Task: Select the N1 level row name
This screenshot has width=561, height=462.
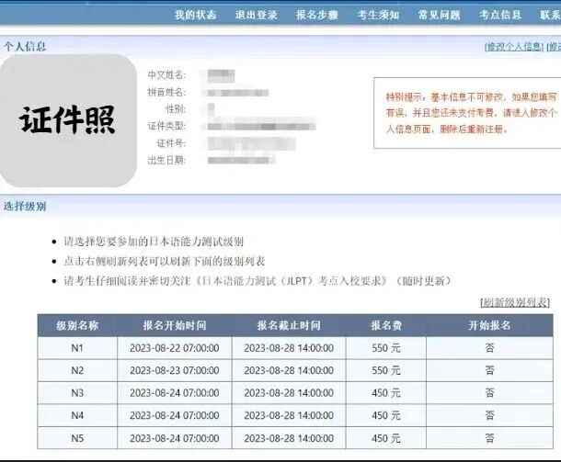Action: coord(77,348)
